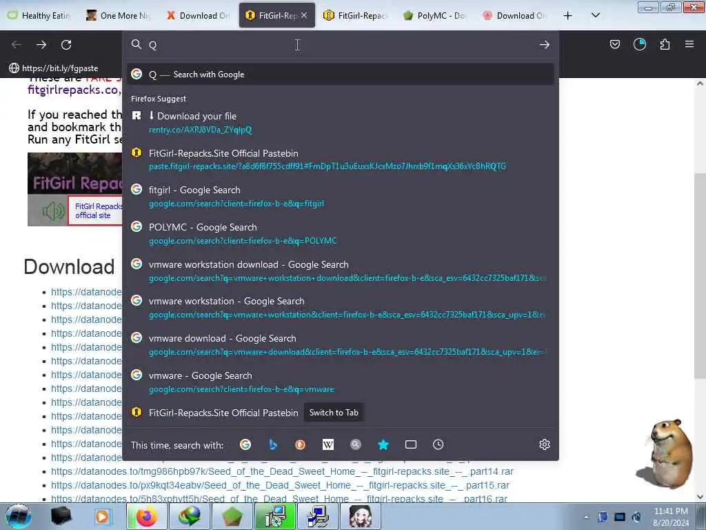
Task: Search this time with grey magnifier engine
Action: [x=356, y=445]
